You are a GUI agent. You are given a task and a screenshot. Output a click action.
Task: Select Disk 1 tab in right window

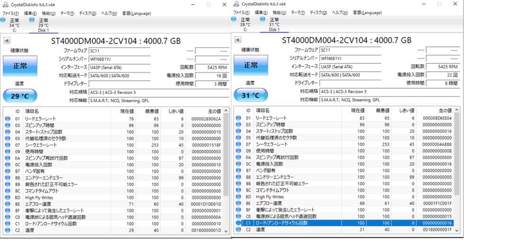coord(274,25)
